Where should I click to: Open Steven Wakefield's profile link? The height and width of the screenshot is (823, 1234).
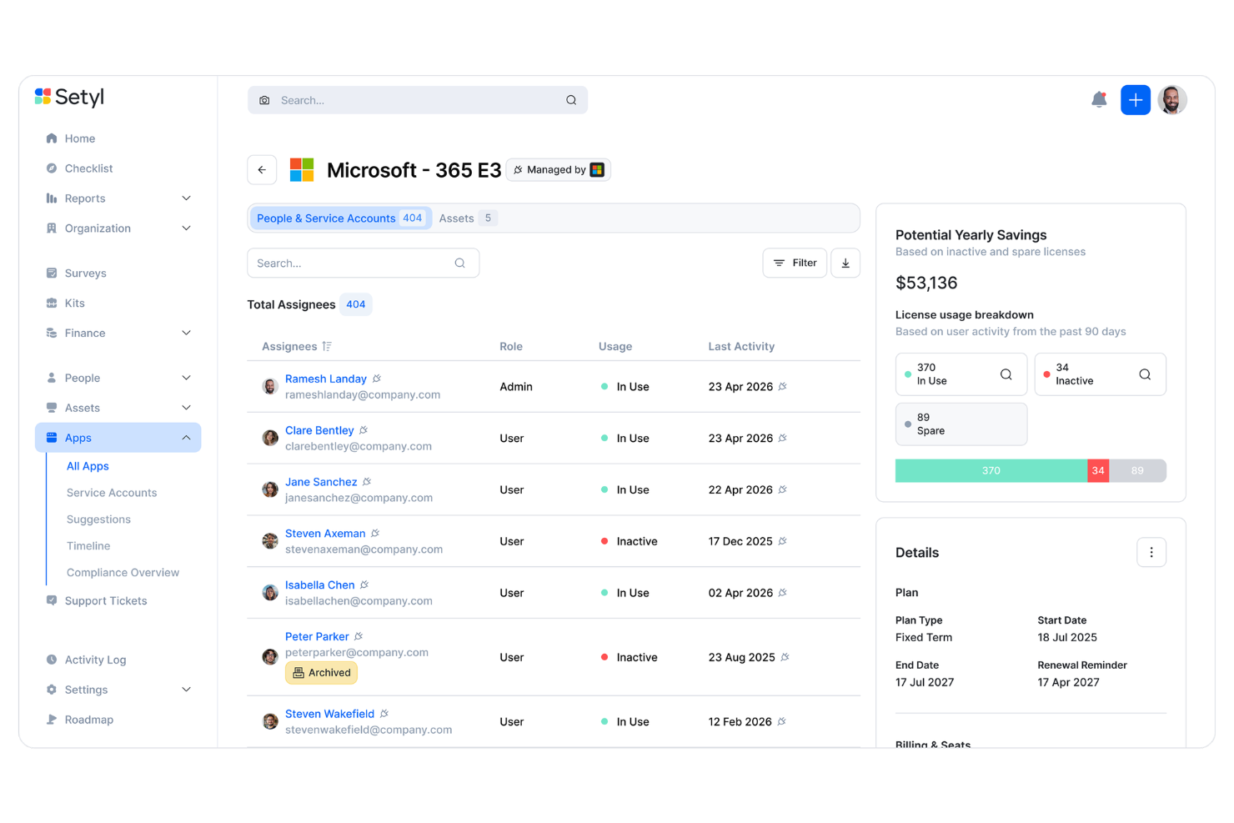coord(329,714)
